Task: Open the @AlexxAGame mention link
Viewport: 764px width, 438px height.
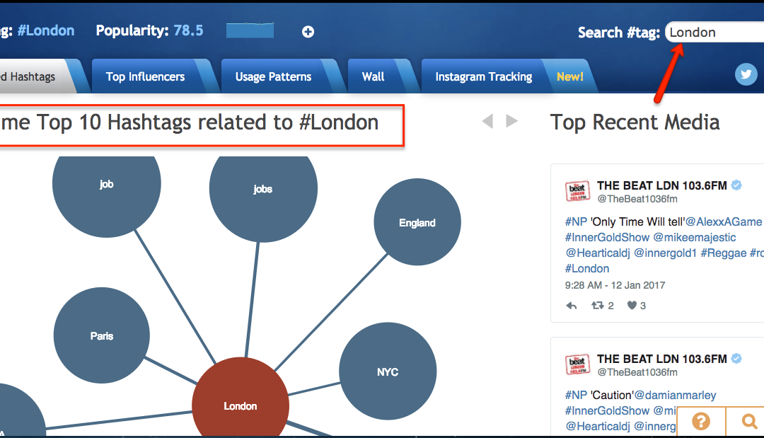Action: 724,221
